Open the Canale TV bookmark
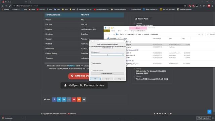 point(15,9)
